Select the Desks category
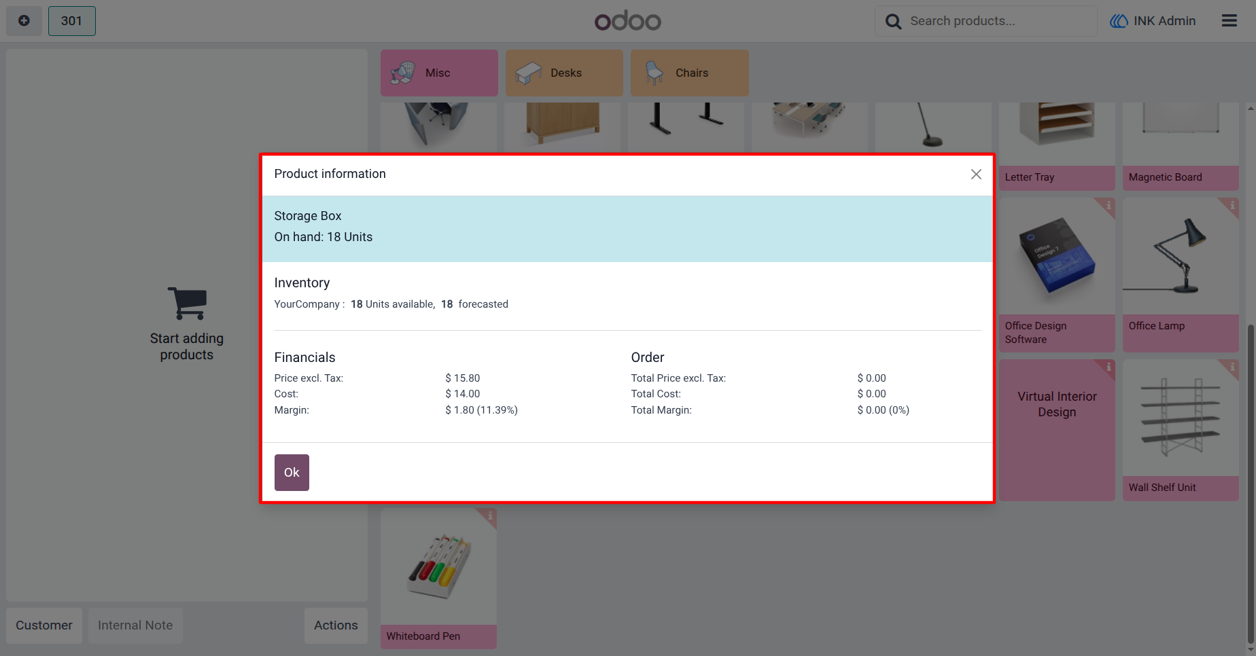This screenshot has height=656, width=1256. (564, 73)
